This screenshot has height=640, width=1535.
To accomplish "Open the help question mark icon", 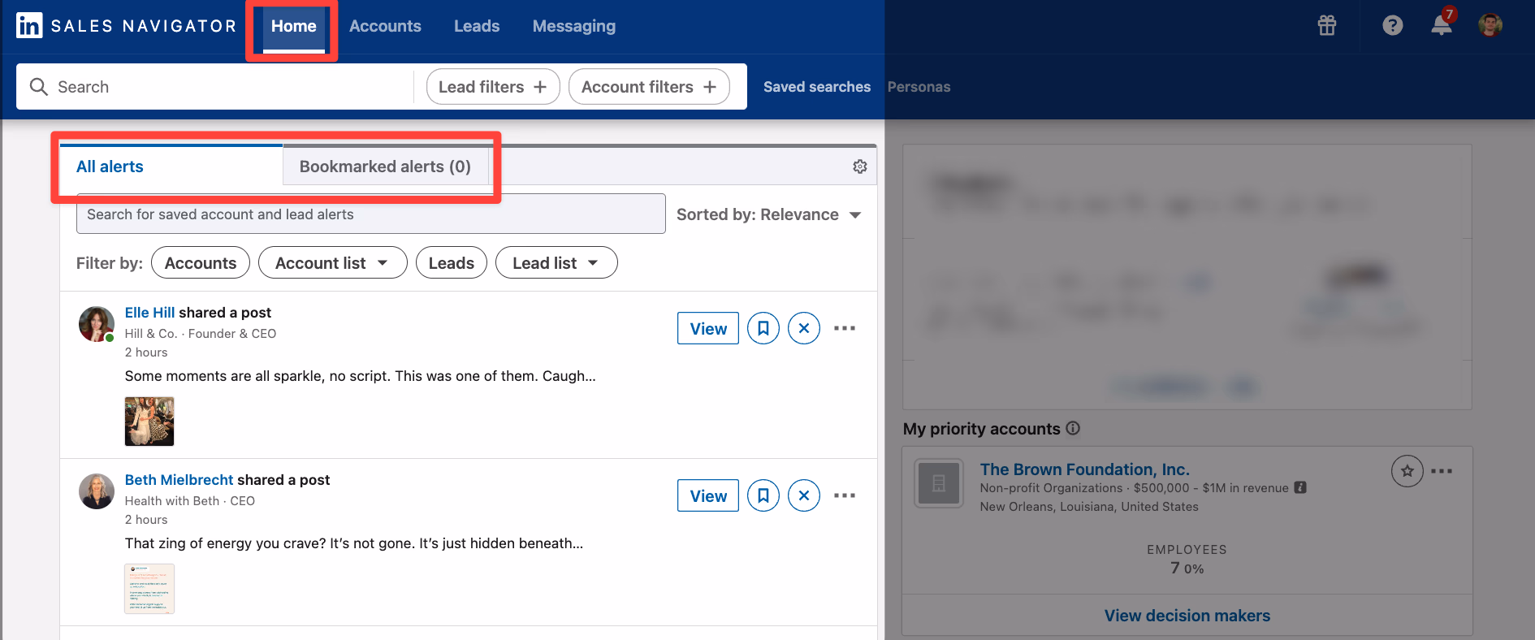I will pos(1393,25).
